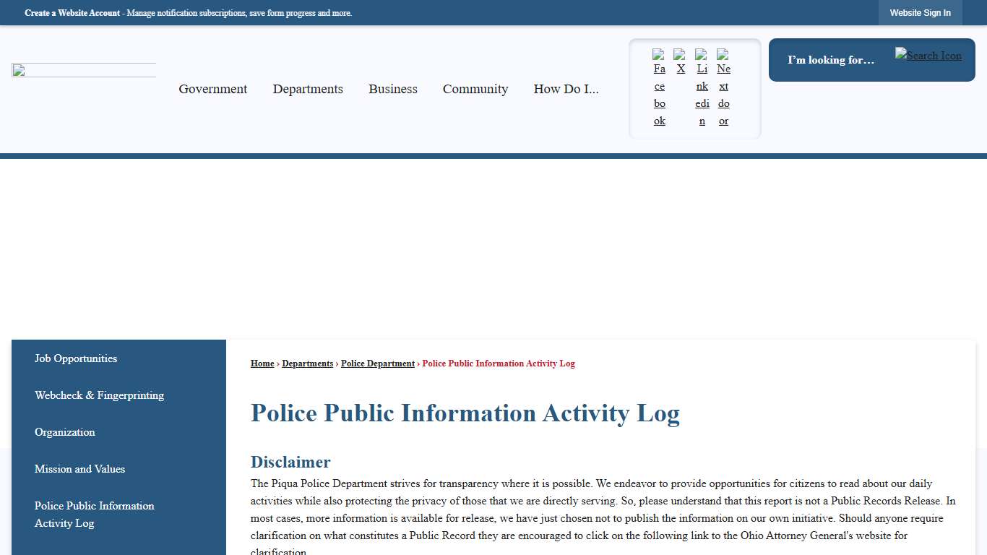This screenshot has width=987, height=555.
Task: Select Webcheck & Fingerprinting in sidebar
Action: coord(99,395)
